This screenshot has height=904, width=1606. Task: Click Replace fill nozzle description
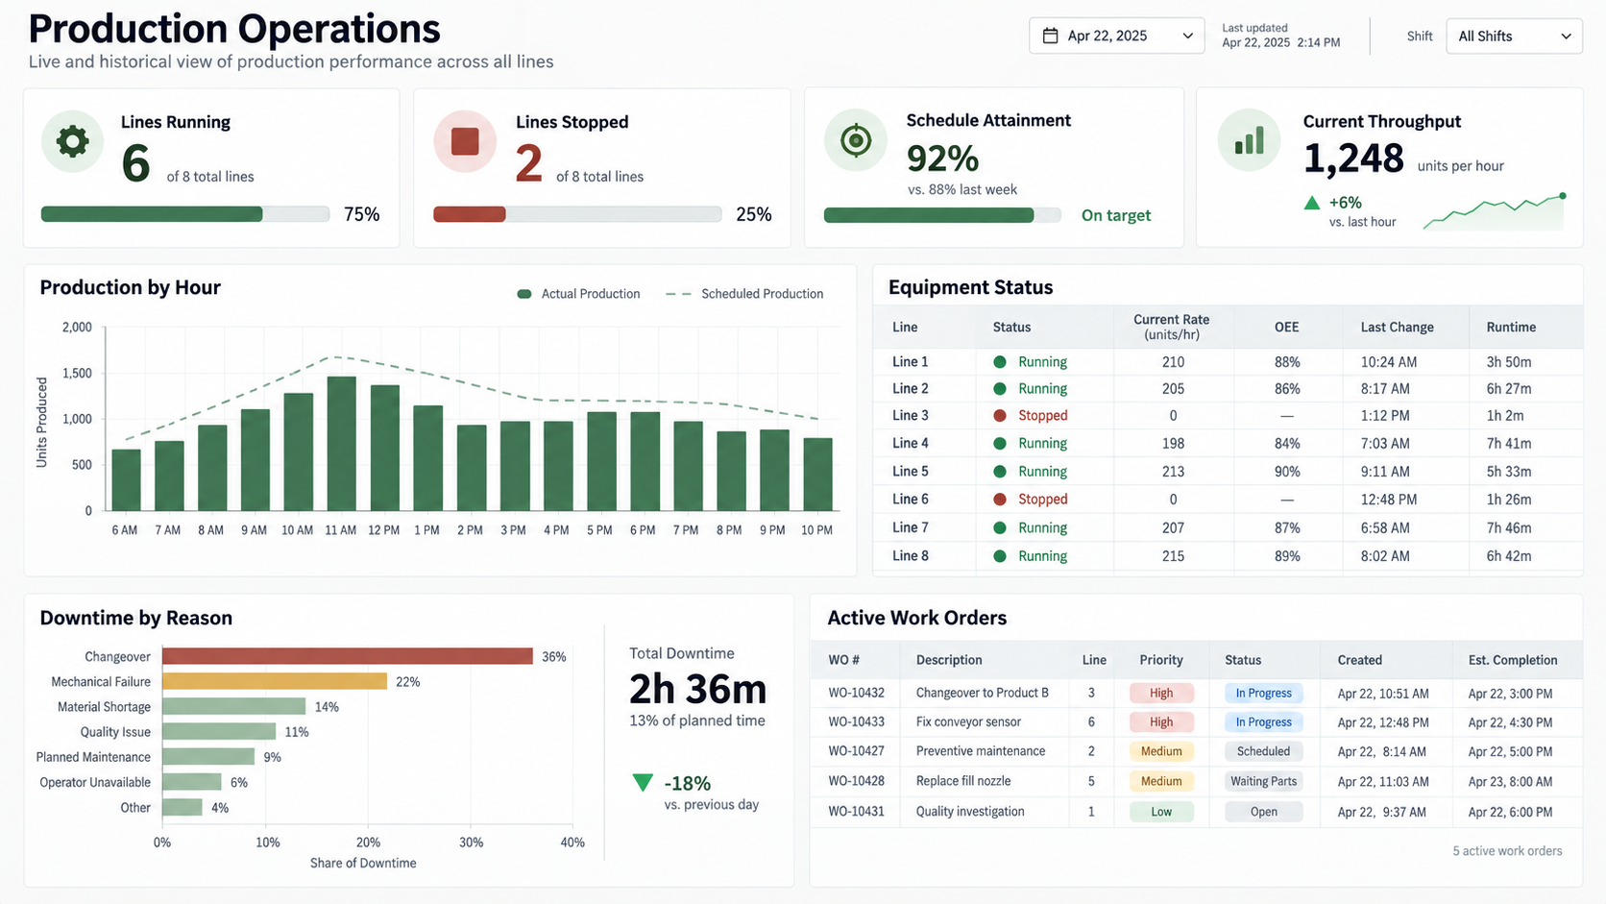tap(962, 781)
